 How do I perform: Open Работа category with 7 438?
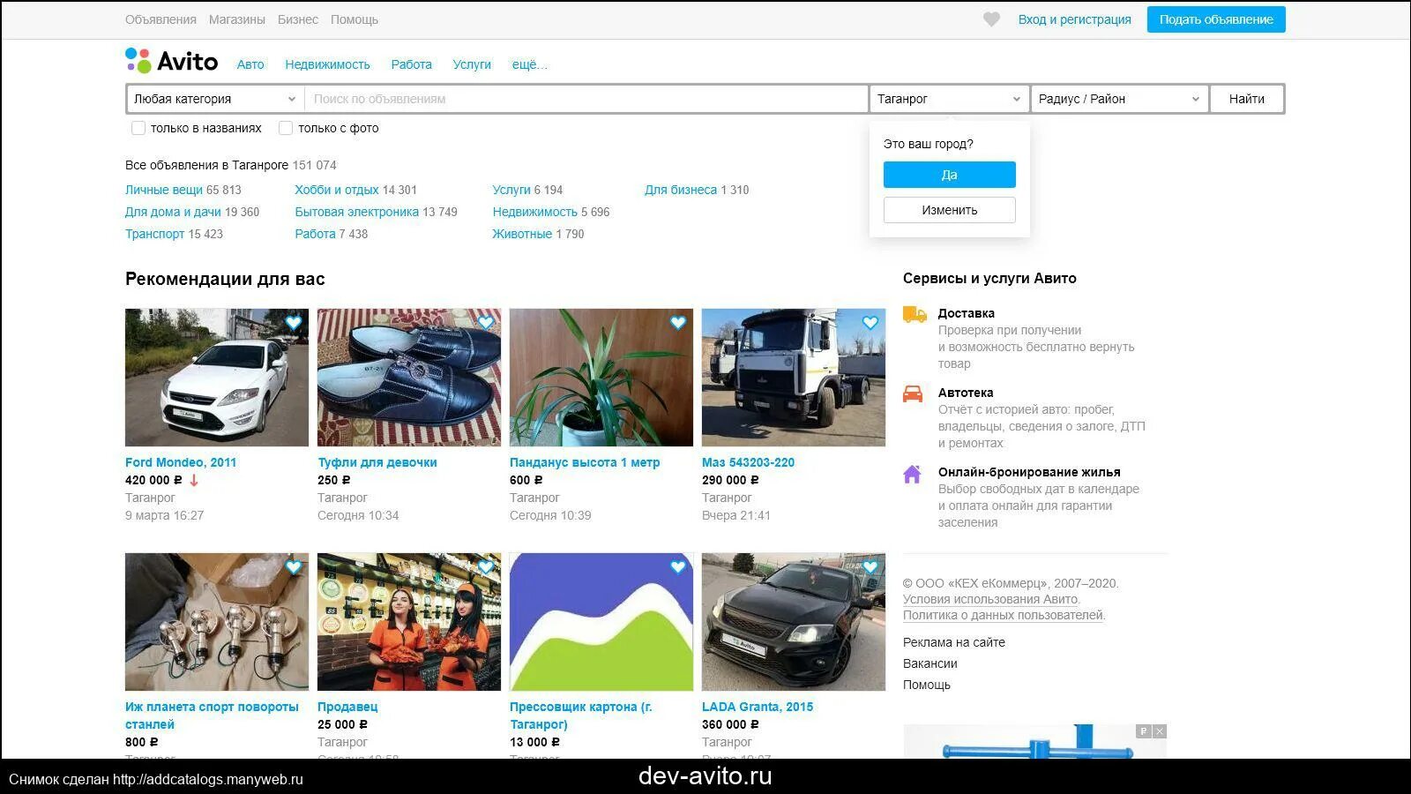[x=316, y=234]
